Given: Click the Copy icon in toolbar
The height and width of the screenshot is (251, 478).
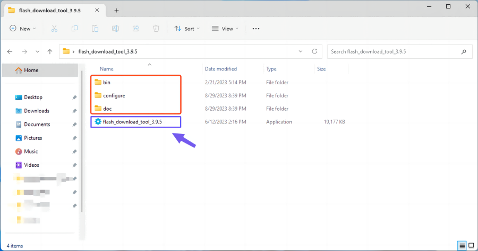Looking at the screenshot, I should pos(75,29).
